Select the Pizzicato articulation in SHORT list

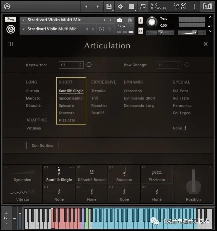tap(67, 120)
